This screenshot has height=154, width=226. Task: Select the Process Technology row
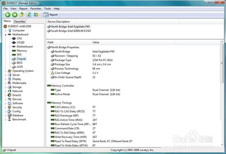point(75,69)
